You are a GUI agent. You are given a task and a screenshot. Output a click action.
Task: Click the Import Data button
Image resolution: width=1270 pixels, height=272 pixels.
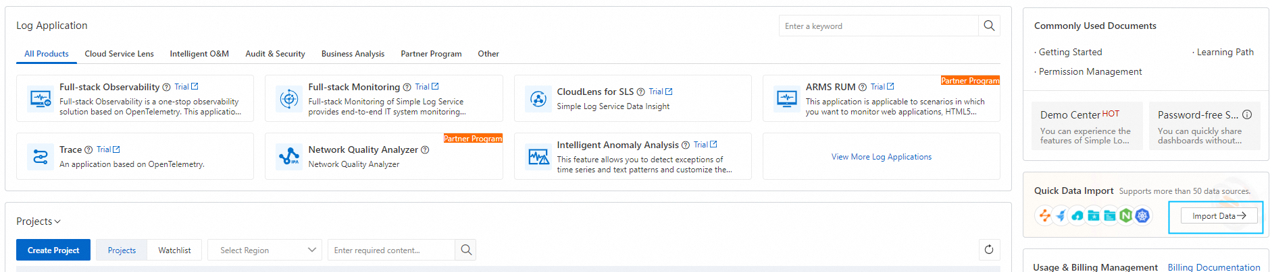[x=1219, y=216]
